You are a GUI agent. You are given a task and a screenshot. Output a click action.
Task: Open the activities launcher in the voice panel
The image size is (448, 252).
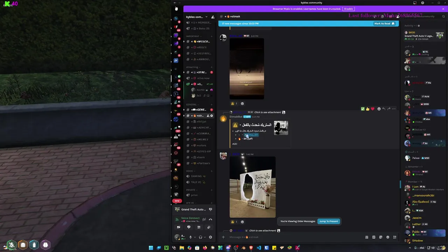(x=199, y=227)
